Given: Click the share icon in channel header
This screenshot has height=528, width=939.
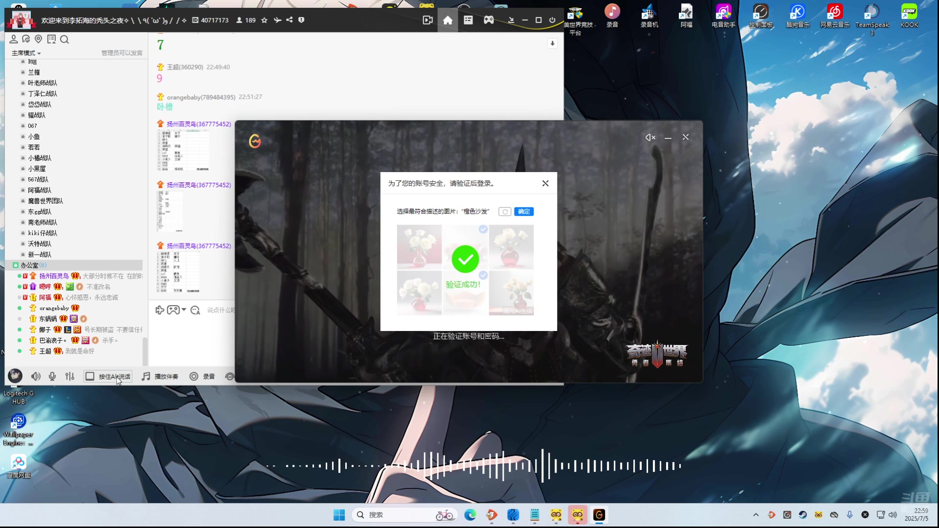Looking at the screenshot, I should [290, 20].
